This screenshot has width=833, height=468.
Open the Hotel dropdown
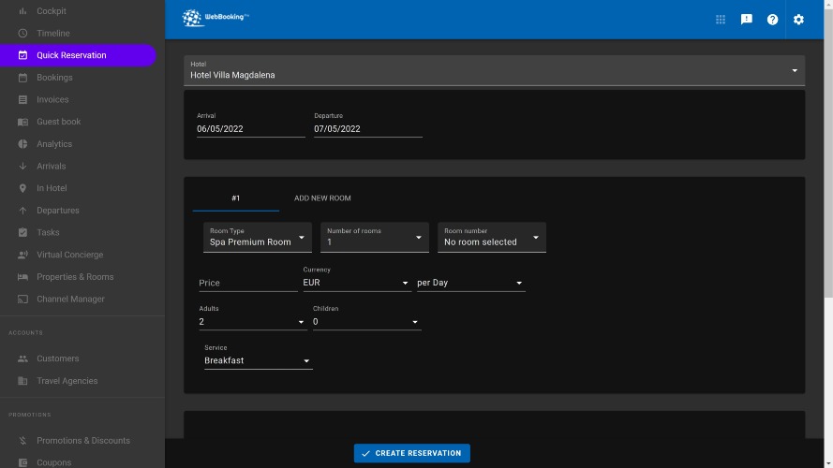pos(494,70)
